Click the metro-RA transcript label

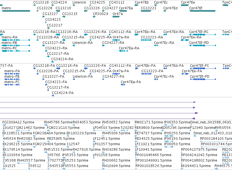pos(10,37)
